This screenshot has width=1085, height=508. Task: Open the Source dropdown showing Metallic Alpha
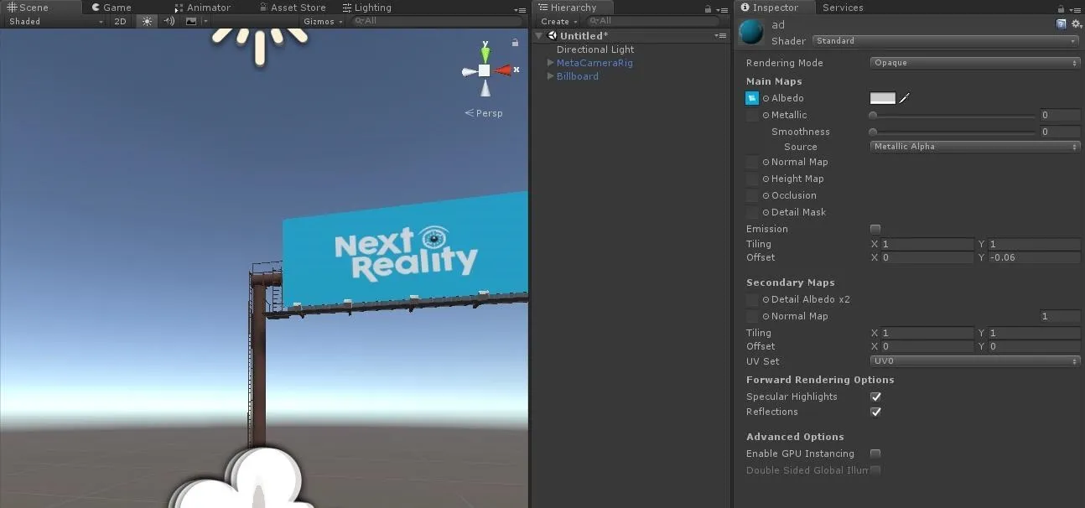click(x=975, y=147)
